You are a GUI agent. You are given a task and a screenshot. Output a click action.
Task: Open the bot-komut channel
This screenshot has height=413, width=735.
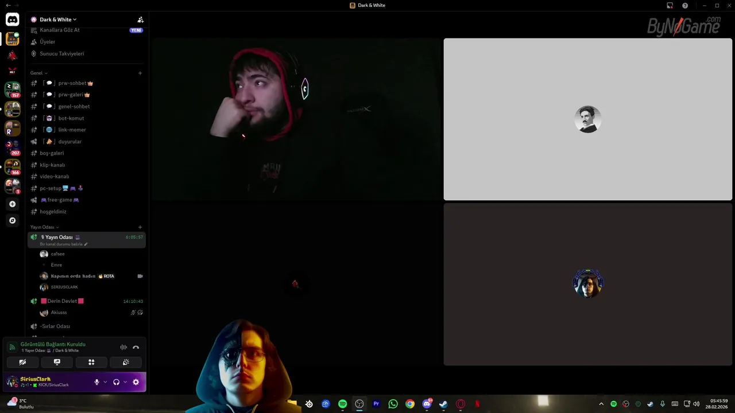coord(86,118)
